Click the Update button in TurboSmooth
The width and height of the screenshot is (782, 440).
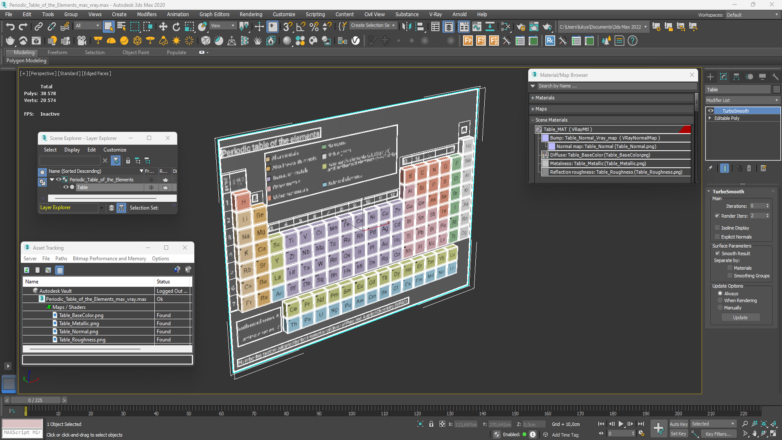(x=740, y=317)
